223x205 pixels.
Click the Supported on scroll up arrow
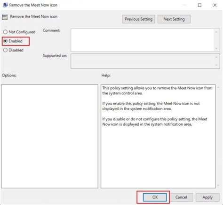click(x=216, y=57)
